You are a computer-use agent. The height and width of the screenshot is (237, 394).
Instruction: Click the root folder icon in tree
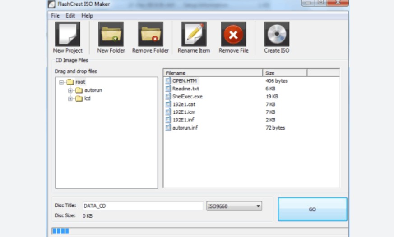coord(70,82)
